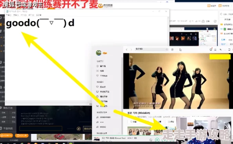Open Music Hall in the music sidebar
233x144 pixels.
pyautogui.click(x=101, y=66)
